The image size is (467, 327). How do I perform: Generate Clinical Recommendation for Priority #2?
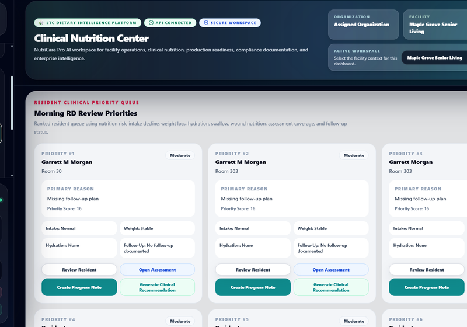coord(331,287)
